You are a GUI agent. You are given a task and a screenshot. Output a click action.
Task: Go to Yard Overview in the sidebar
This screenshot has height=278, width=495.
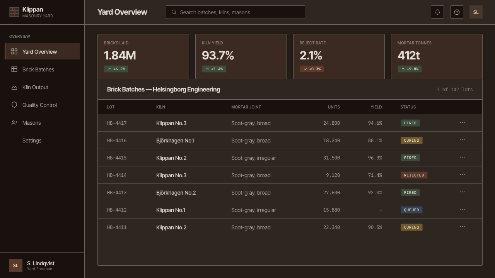click(x=42, y=51)
